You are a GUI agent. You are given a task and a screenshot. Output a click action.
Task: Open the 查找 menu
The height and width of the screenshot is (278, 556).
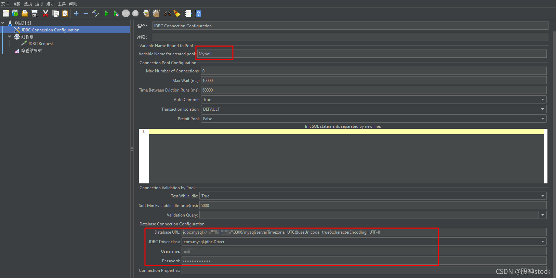(28, 4)
